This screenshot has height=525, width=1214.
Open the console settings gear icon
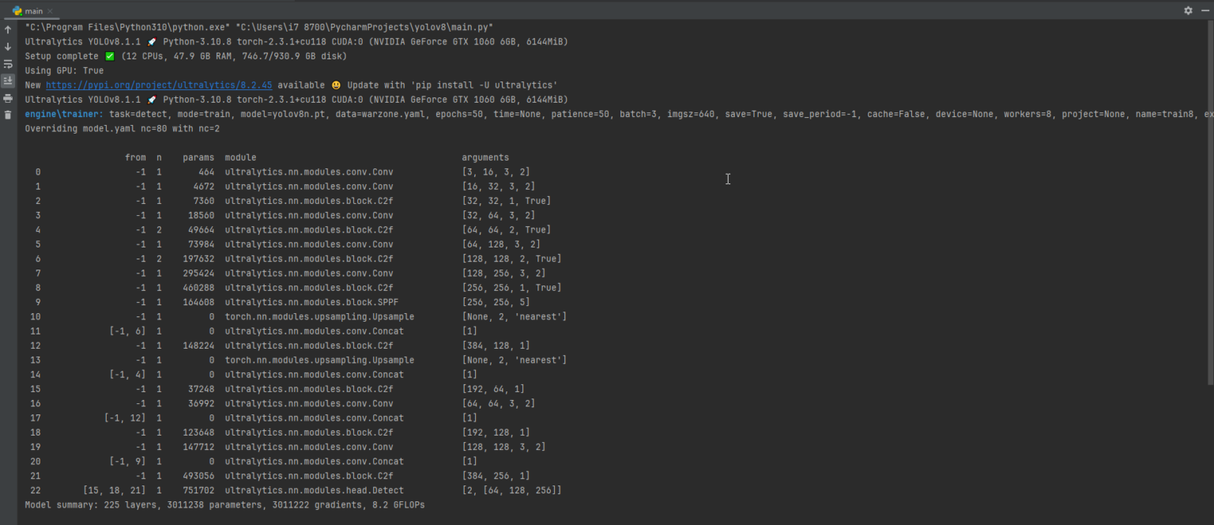(x=1188, y=10)
